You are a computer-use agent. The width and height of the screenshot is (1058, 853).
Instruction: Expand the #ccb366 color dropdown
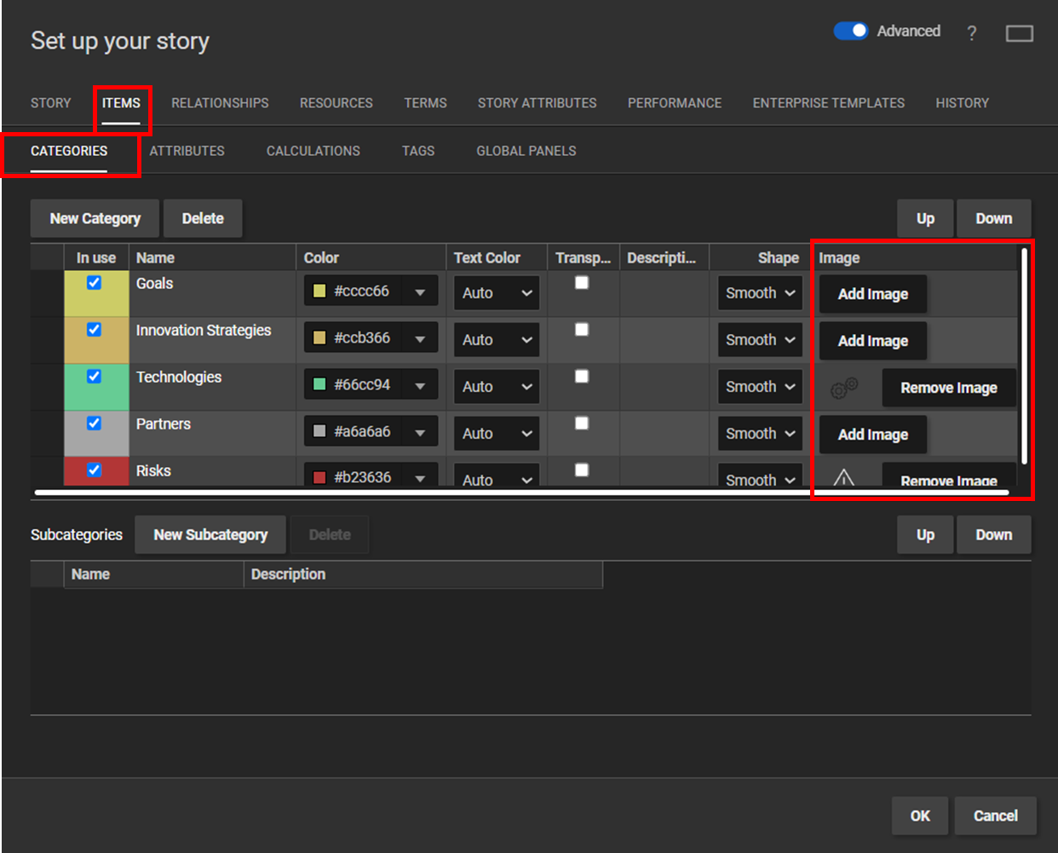tap(420, 338)
